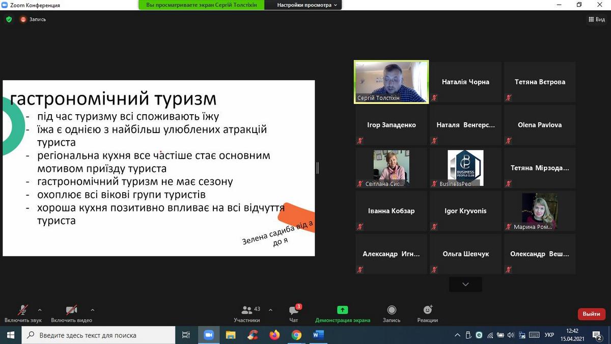Open the Вид view layout menu
Image resolution: width=611 pixels, height=344 pixels.
pyautogui.click(x=597, y=19)
